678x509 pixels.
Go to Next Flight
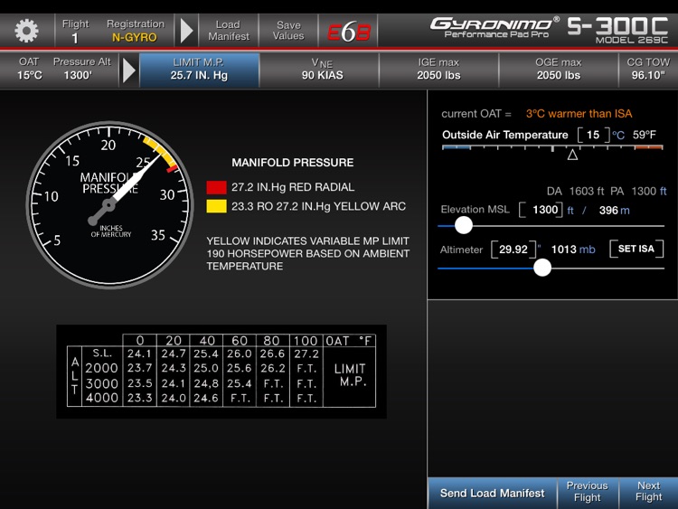click(648, 492)
